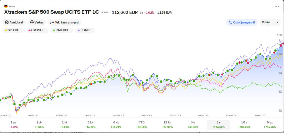Click the Xtrackers S&P 500 Swap ETF title

(x=51, y=12)
